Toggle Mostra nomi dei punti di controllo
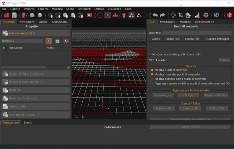The image size is (234, 149). pos(152,74)
